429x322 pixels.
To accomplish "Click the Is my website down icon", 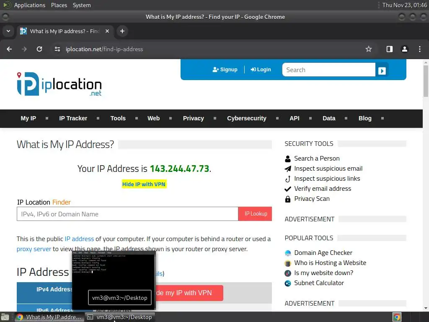I will click(287, 273).
